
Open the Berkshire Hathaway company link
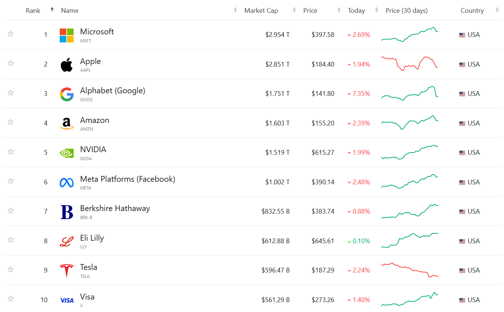(115, 208)
